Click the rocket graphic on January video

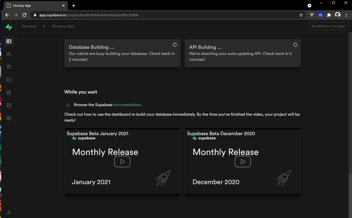click(163, 178)
